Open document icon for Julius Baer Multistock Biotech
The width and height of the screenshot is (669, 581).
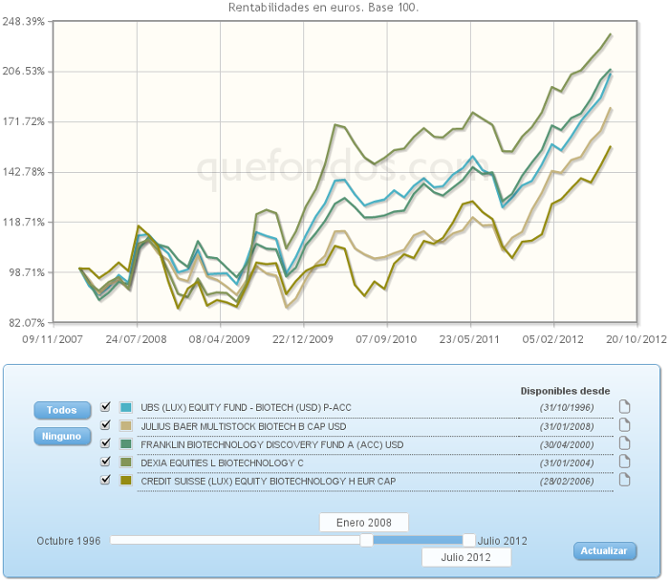click(x=624, y=425)
